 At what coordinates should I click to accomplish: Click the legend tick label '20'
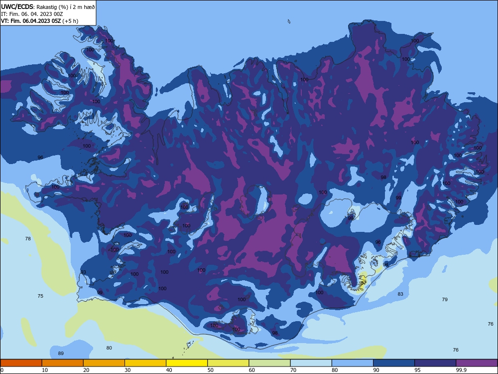[86, 370]
